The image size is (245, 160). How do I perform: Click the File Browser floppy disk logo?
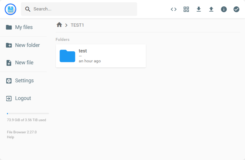click(10, 9)
